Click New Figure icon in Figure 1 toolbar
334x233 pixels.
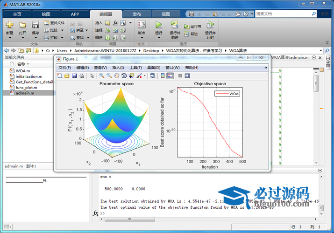point(60,76)
